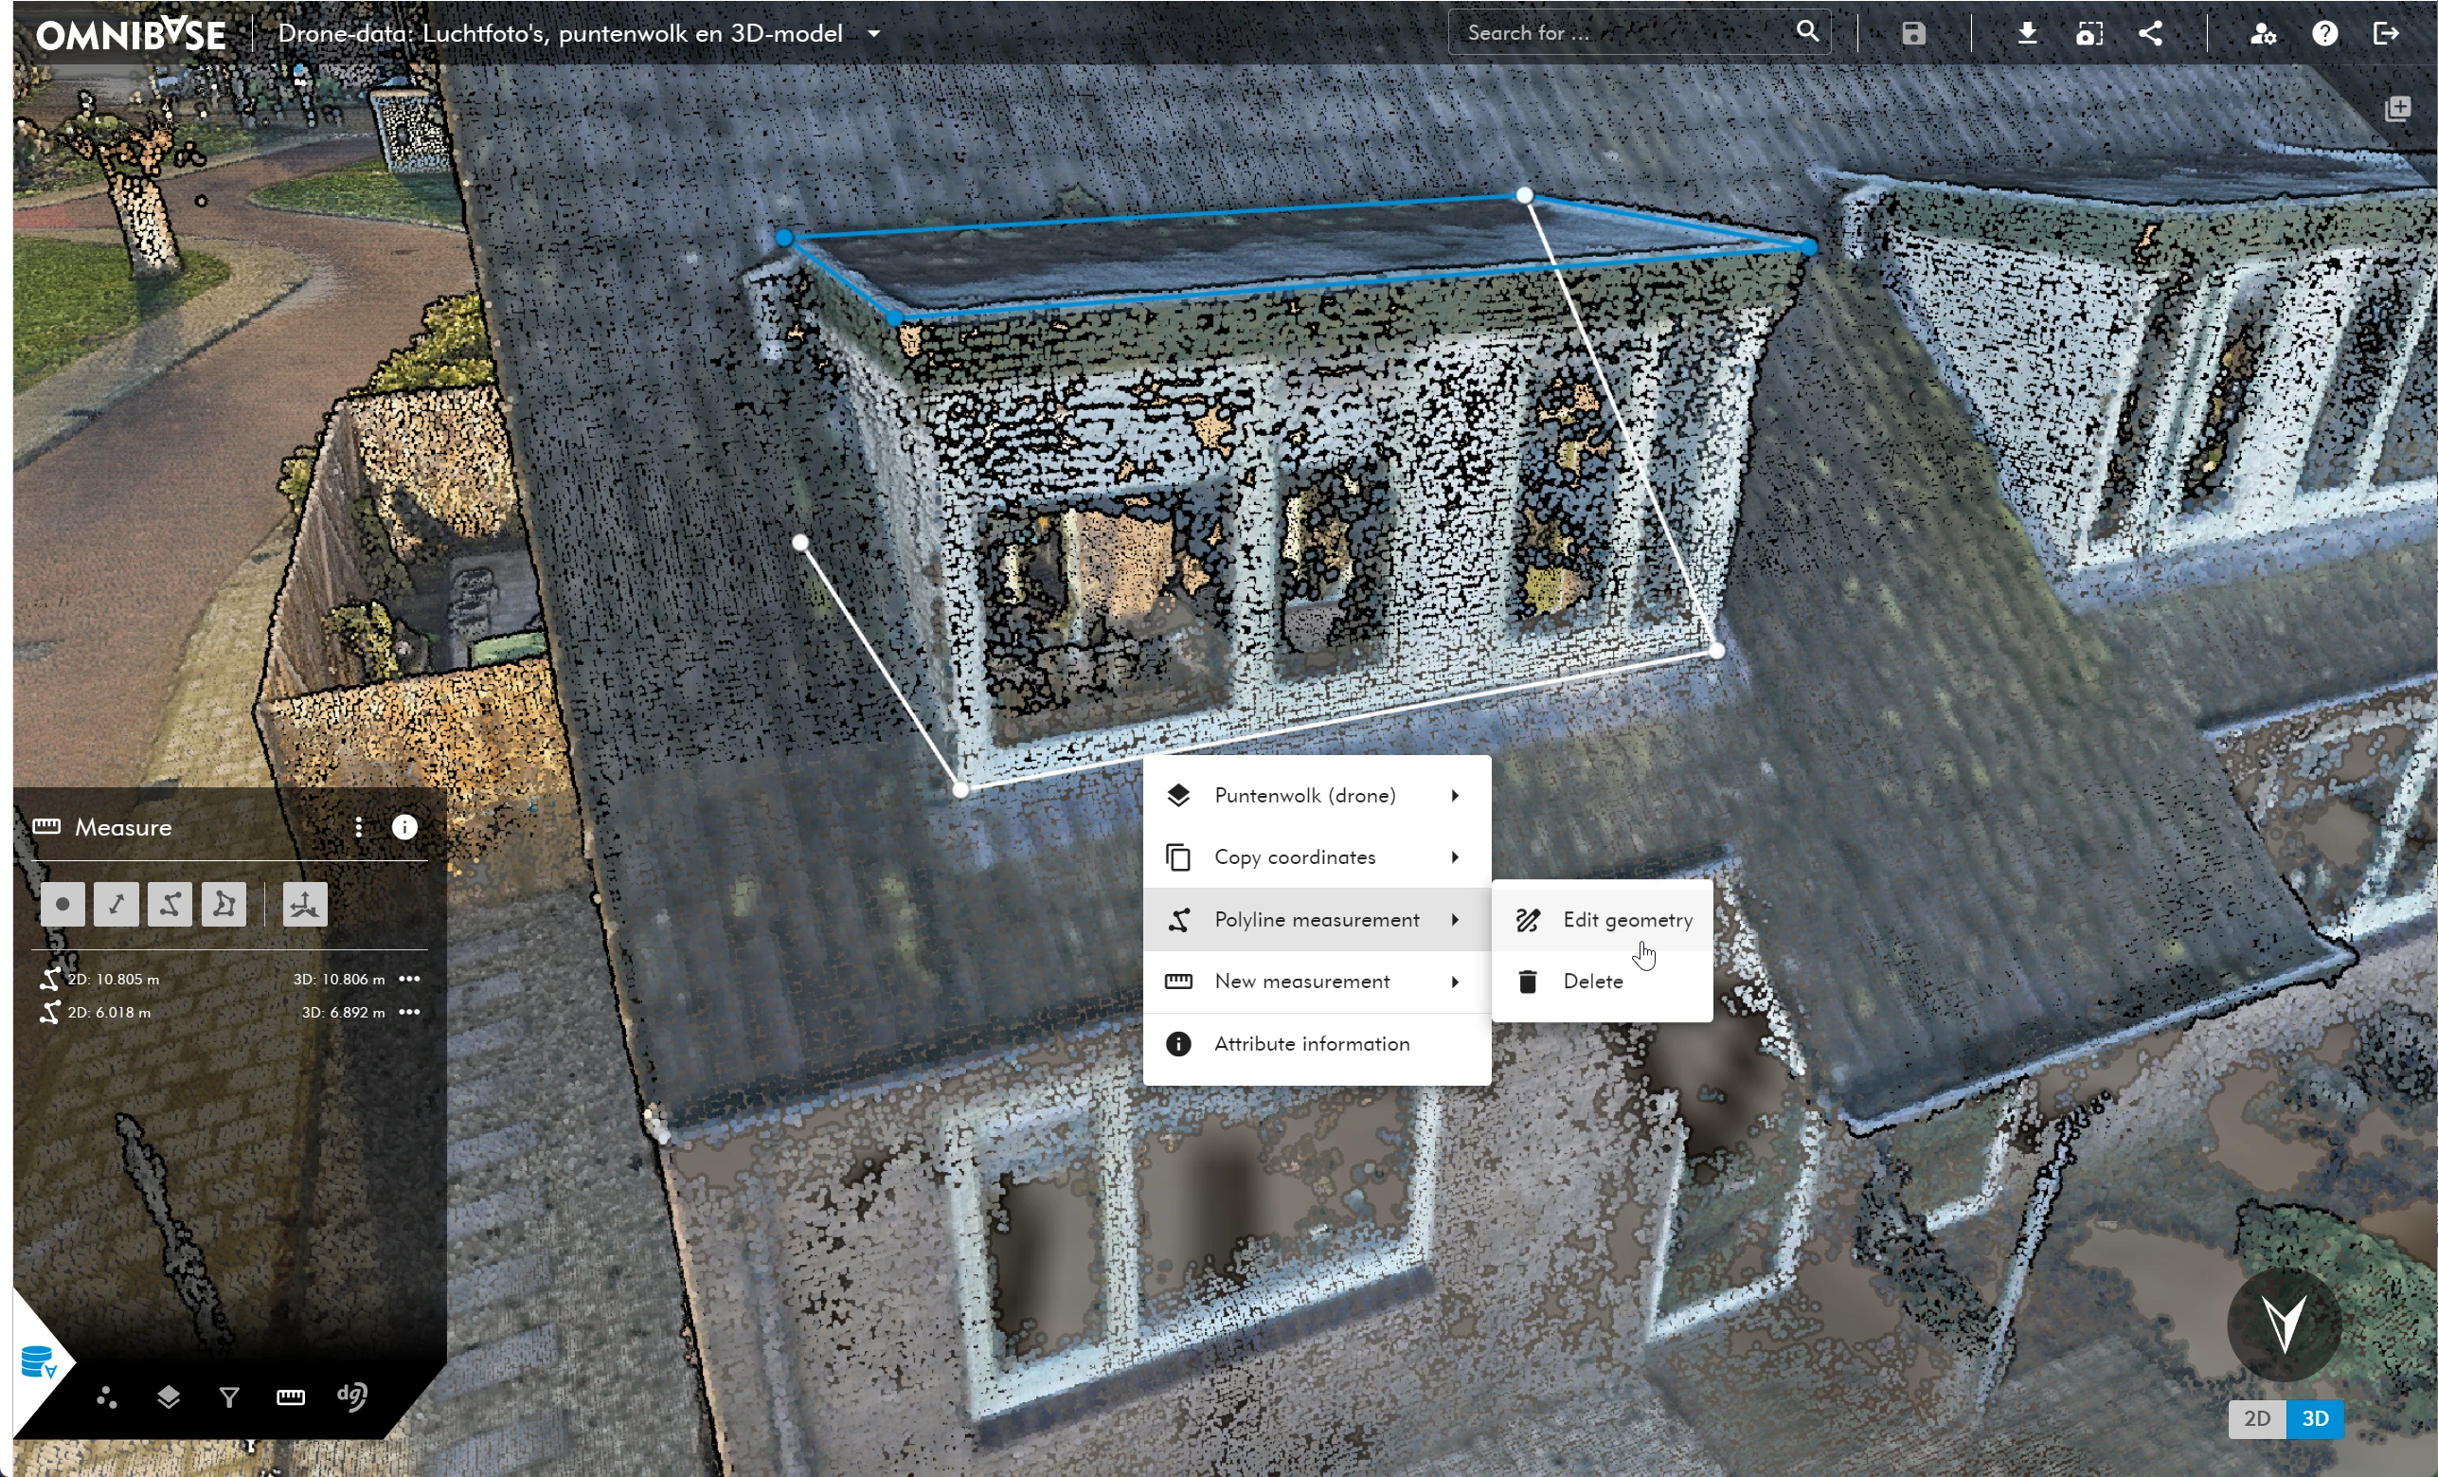The image size is (2438, 1477).
Task: Click the download icon in header
Action: tap(2027, 32)
